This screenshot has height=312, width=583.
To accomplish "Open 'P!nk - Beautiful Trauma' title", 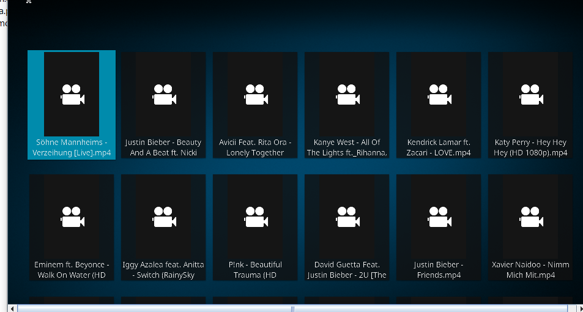I will pos(255,270).
